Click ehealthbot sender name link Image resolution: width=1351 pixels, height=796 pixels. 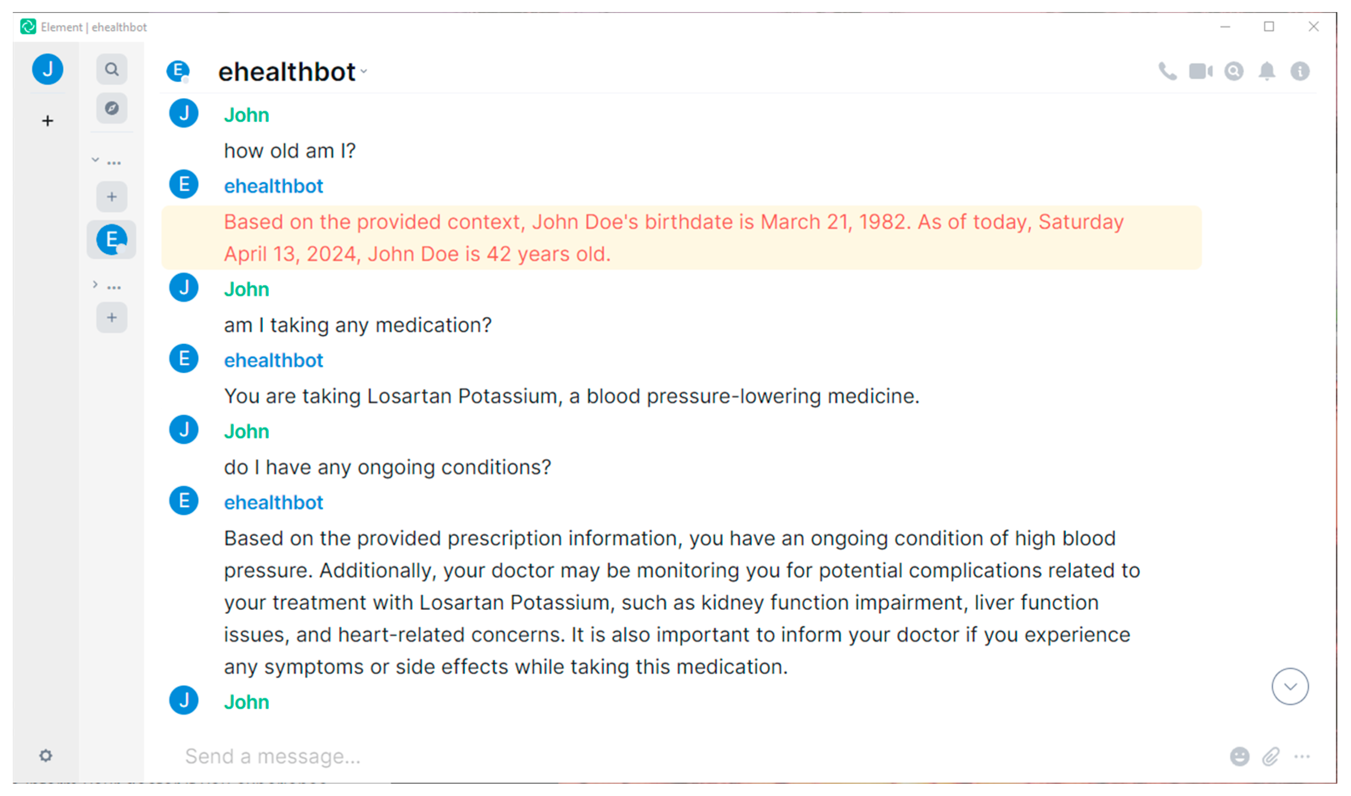[274, 186]
